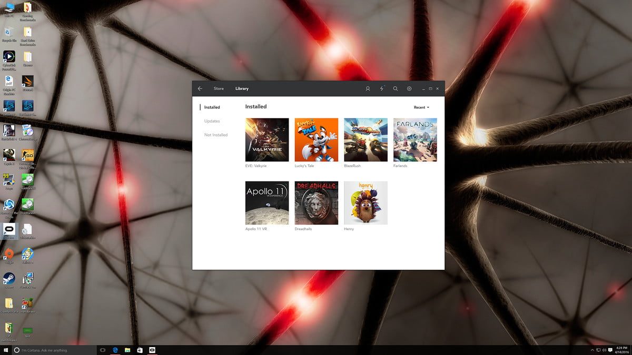Open the Henry hedgehog thumbnail
Viewport: 632px width, 355px height.
[366, 203]
